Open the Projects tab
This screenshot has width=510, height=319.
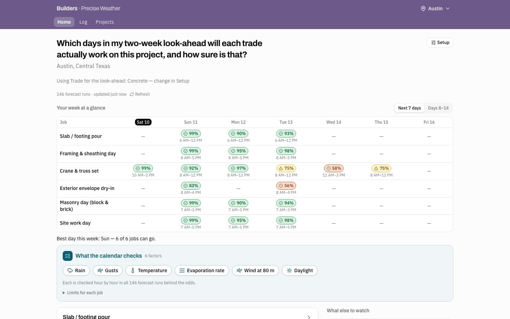pos(105,22)
